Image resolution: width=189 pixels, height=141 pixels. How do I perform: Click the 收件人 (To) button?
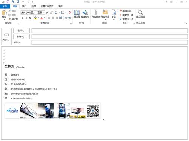click(x=22, y=31)
